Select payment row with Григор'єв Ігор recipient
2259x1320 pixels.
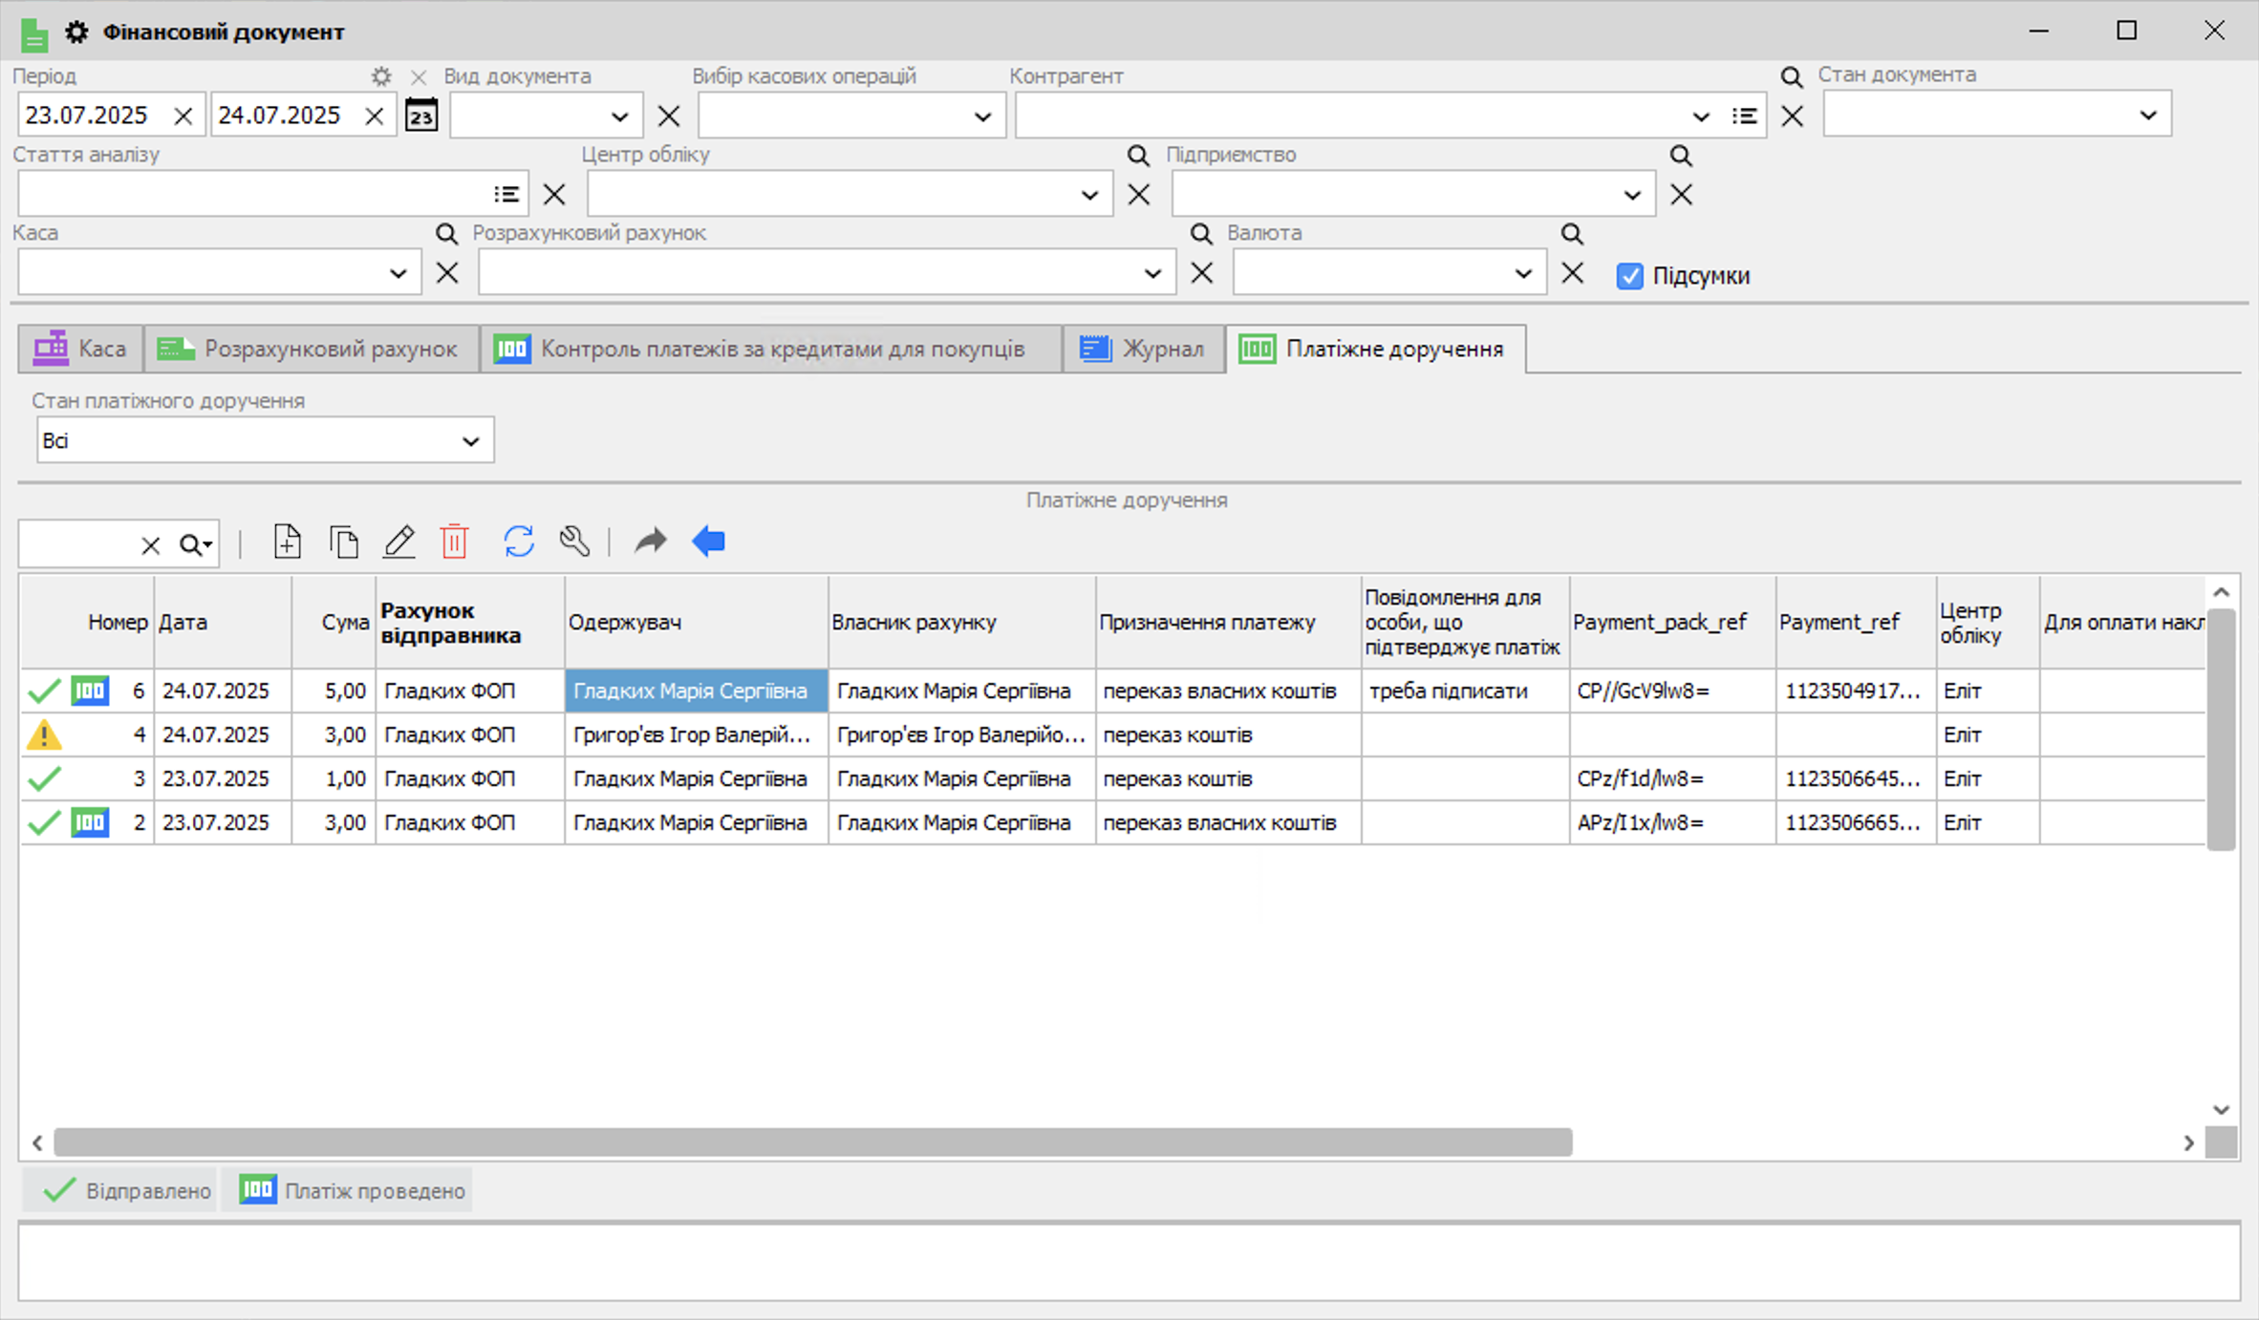click(692, 735)
